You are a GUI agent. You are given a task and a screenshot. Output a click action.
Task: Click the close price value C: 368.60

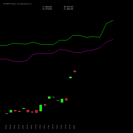pos(47,7)
